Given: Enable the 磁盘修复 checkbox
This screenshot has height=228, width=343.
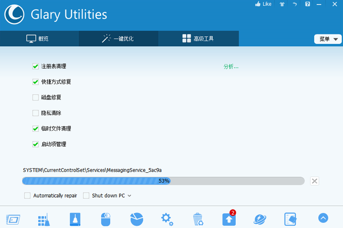Looking at the screenshot, I should [x=36, y=97].
